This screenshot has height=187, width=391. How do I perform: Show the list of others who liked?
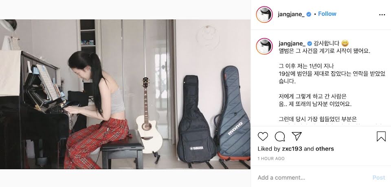pyautogui.click(x=325, y=149)
